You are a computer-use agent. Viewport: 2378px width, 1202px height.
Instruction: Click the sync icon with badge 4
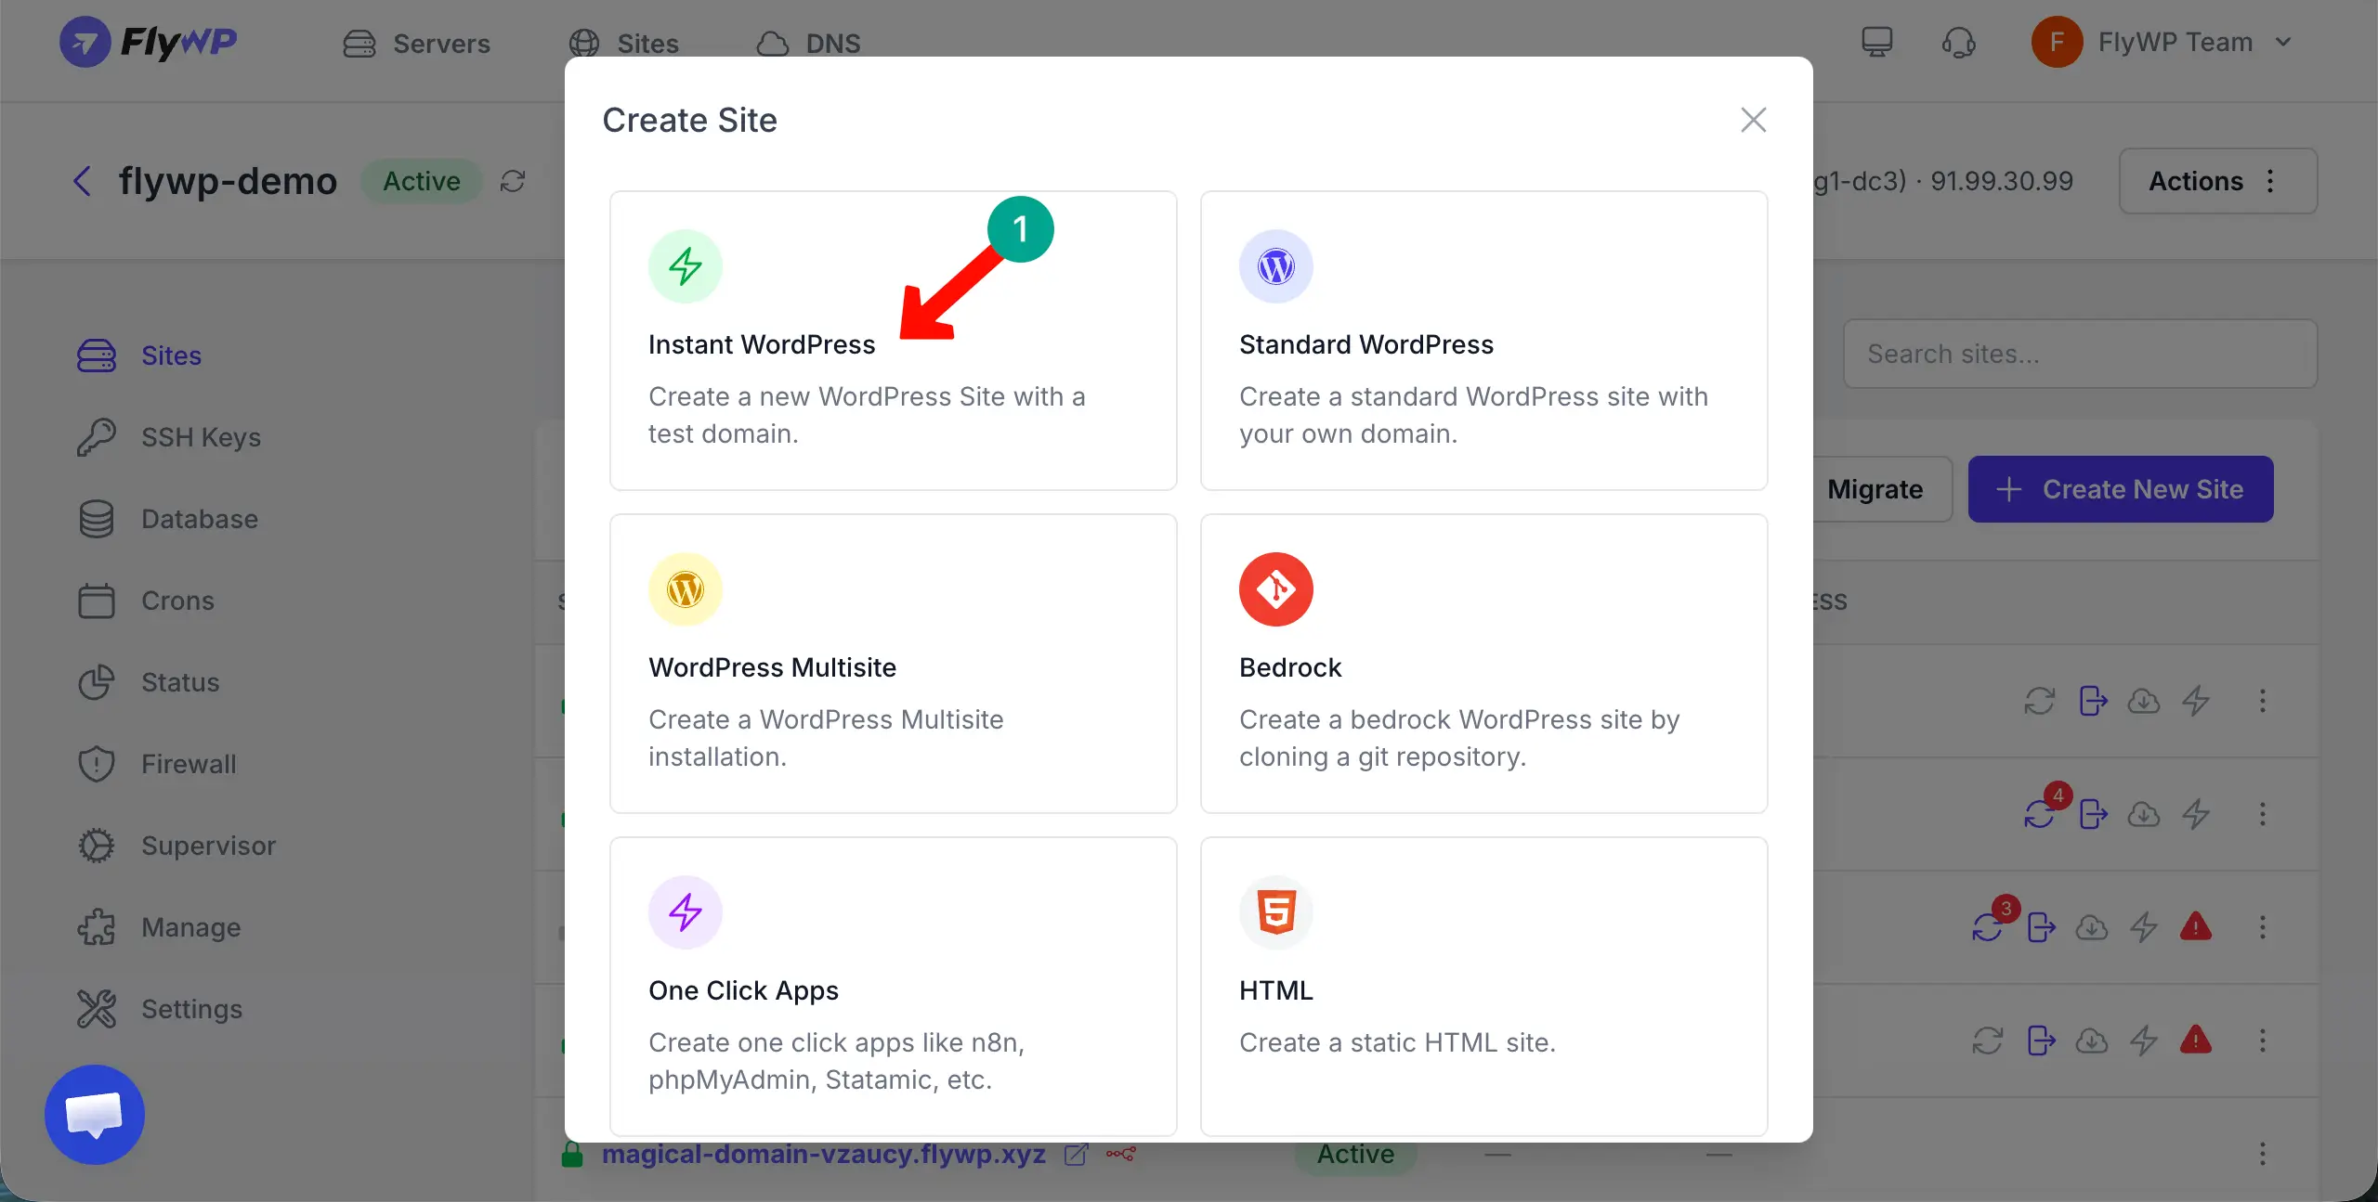pos(2039,814)
